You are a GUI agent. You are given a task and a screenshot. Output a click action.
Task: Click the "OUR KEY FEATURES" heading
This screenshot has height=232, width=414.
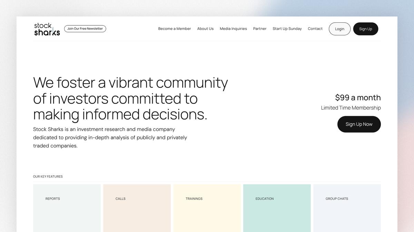click(x=48, y=177)
